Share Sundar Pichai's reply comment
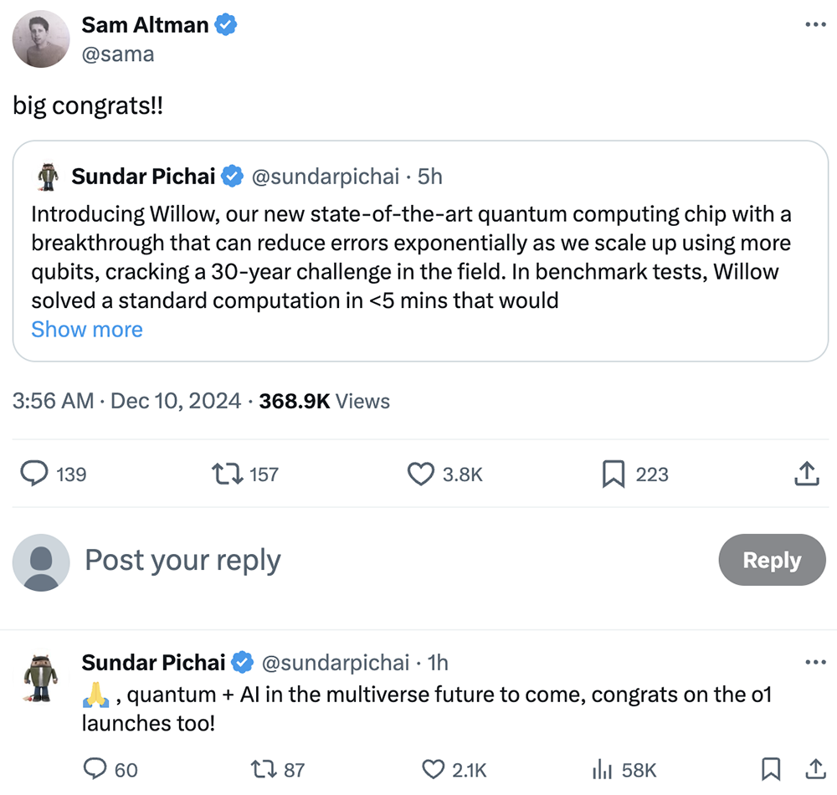Screen dimensions: 837x795 (x=814, y=769)
